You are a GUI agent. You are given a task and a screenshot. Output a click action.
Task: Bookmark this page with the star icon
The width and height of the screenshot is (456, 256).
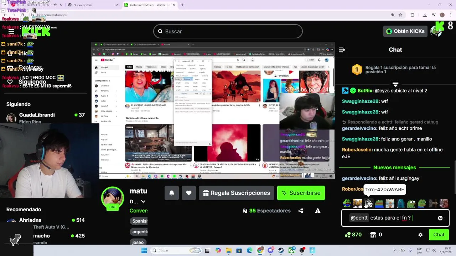coord(400,15)
